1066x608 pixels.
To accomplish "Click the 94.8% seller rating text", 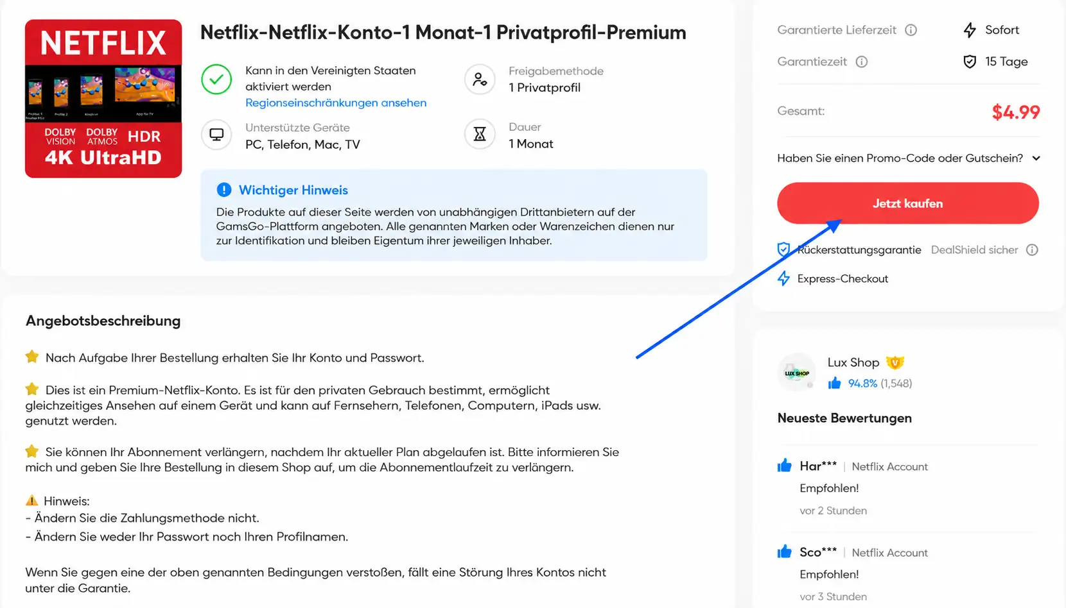I will coord(862,384).
